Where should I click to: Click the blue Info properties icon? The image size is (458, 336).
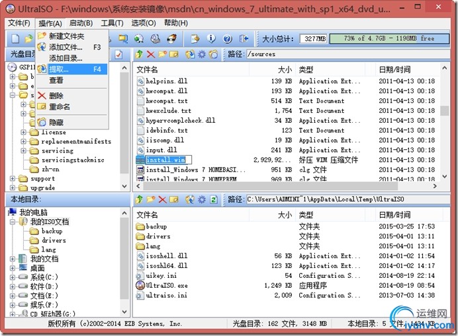211,38
